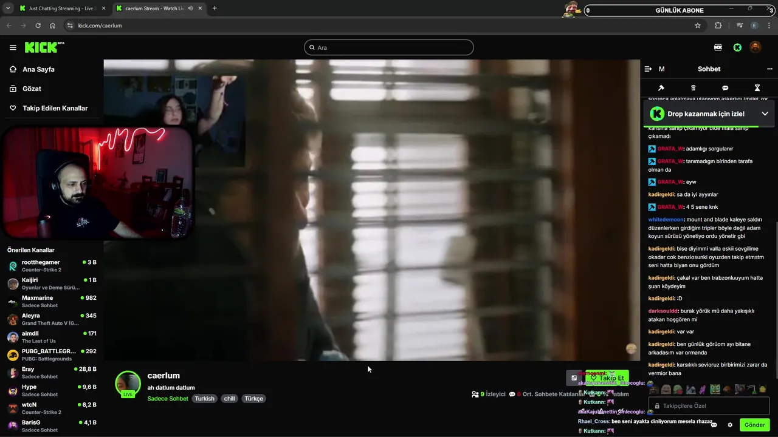Click theatre mode icon beside Takip Et

click(574, 378)
